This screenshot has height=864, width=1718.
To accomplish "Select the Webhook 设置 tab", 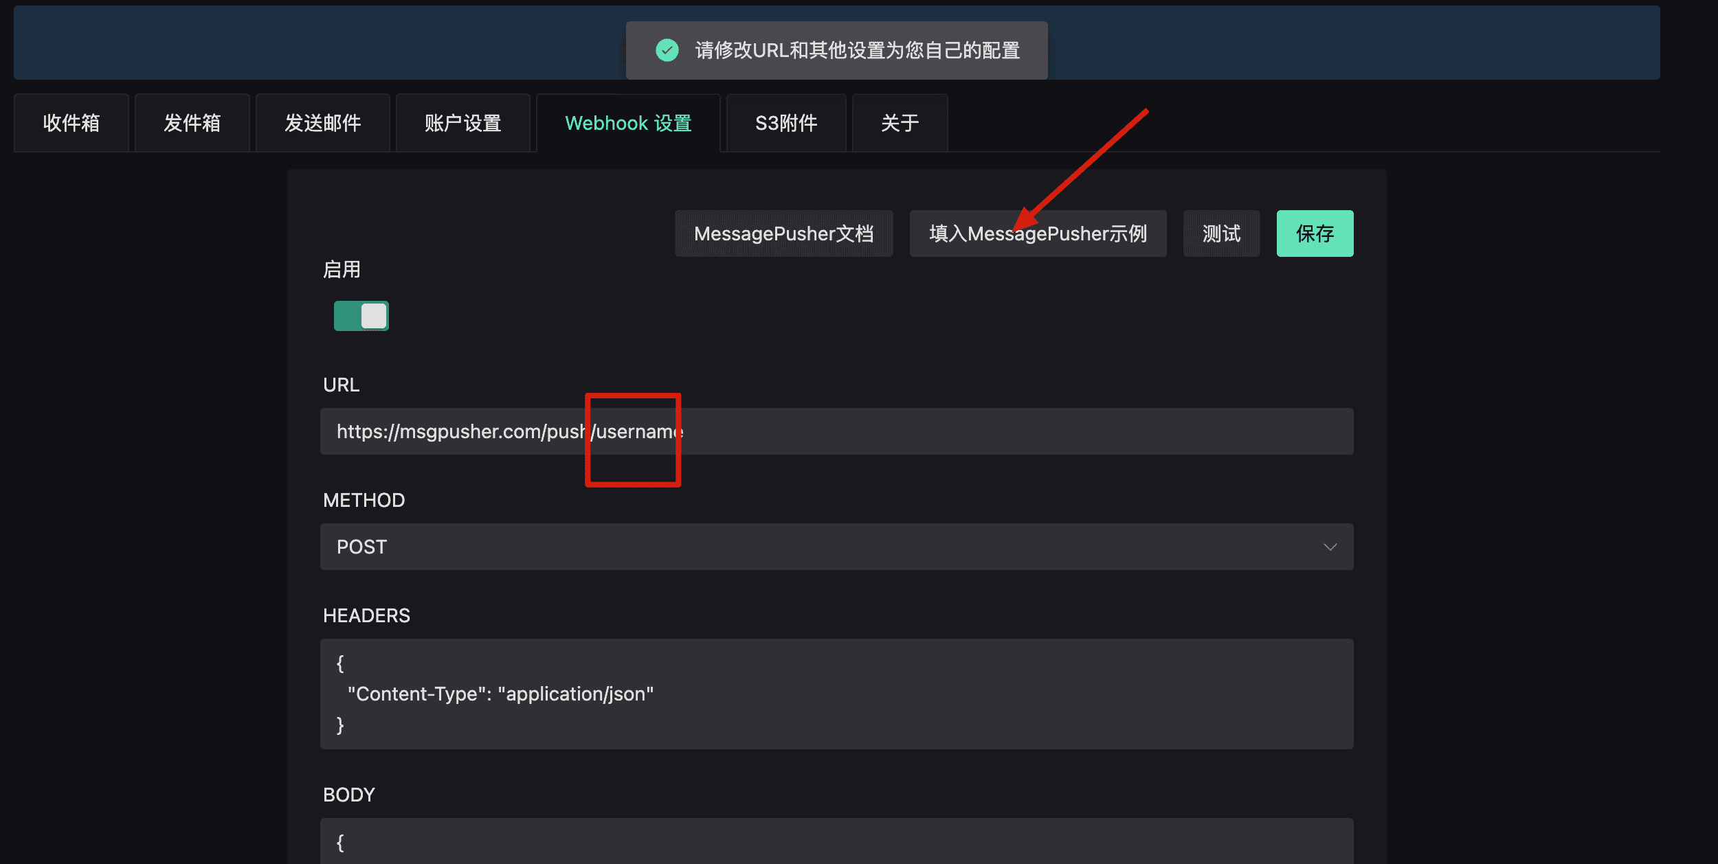I will pyautogui.click(x=627, y=122).
